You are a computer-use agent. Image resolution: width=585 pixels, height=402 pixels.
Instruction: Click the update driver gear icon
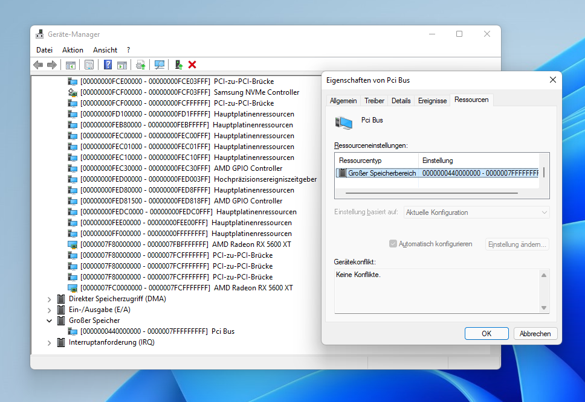(141, 65)
